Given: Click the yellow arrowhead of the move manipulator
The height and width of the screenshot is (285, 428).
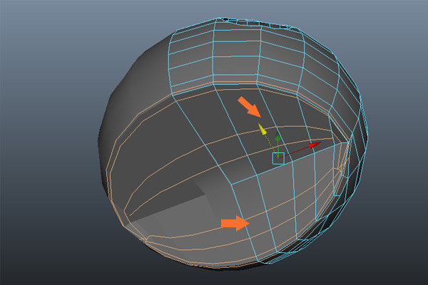Looking at the screenshot, I should tap(262, 129).
